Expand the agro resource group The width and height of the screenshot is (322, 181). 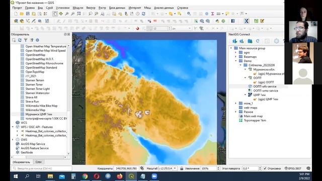tap(236, 52)
